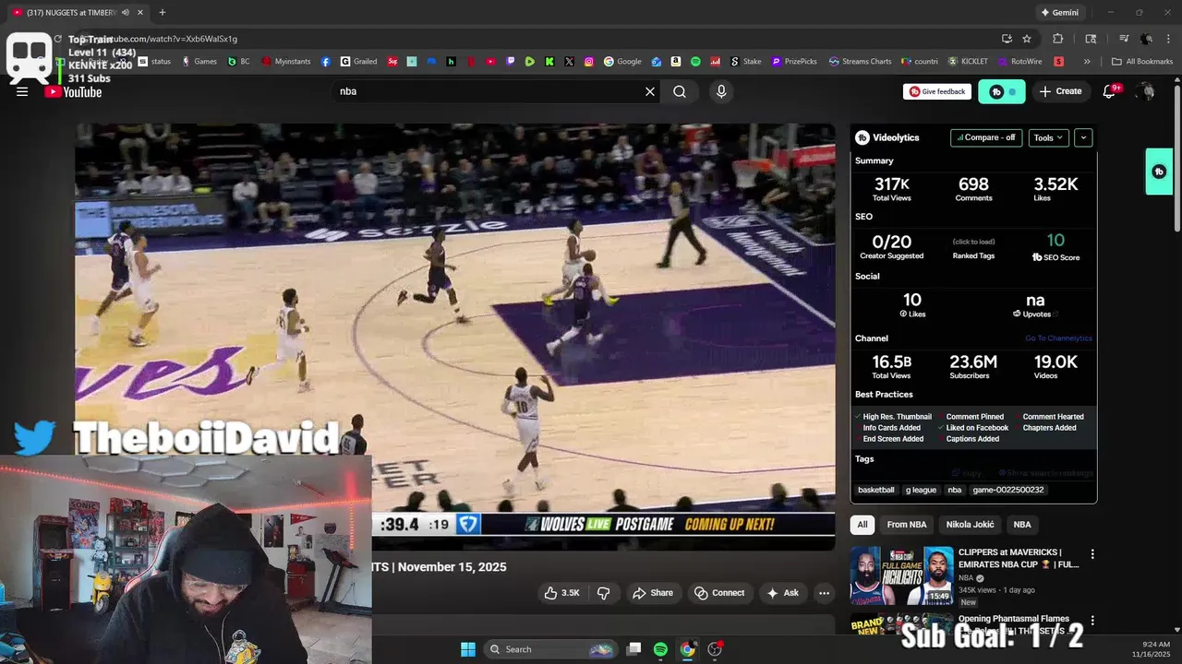Switch to Chrome on the taskbar
The height and width of the screenshot is (664, 1182).
click(x=687, y=649)
